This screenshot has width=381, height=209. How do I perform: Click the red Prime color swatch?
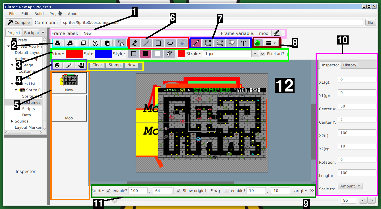(74, 54)
